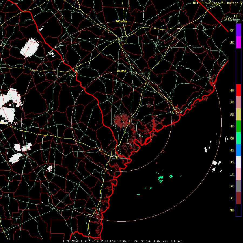The width and height of the screenshot is (243, 243).
Task: Select the GR pinkish legend swatch
Action: 238,102
